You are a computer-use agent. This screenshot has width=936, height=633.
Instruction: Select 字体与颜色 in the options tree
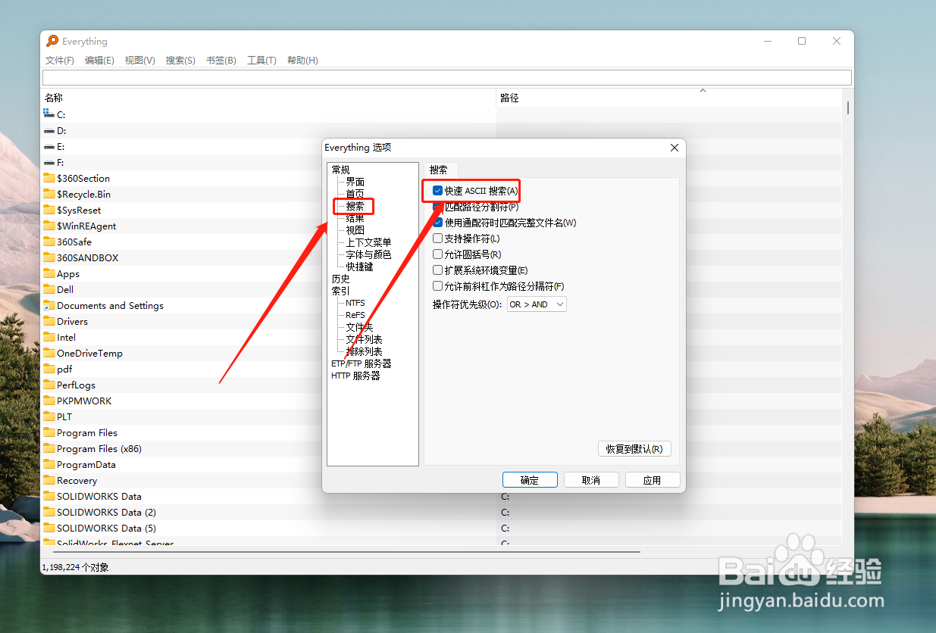369,254
